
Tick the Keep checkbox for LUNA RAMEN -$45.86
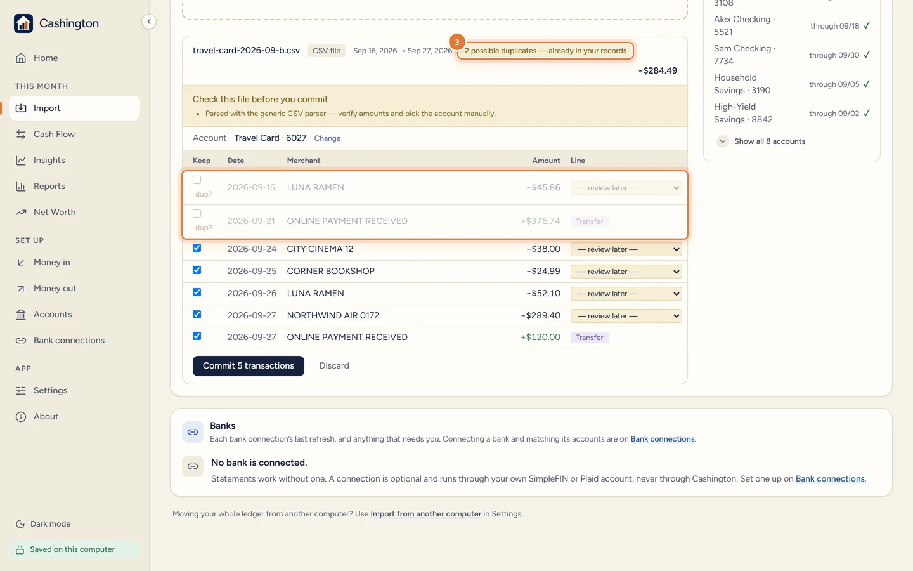coord(197,180)
